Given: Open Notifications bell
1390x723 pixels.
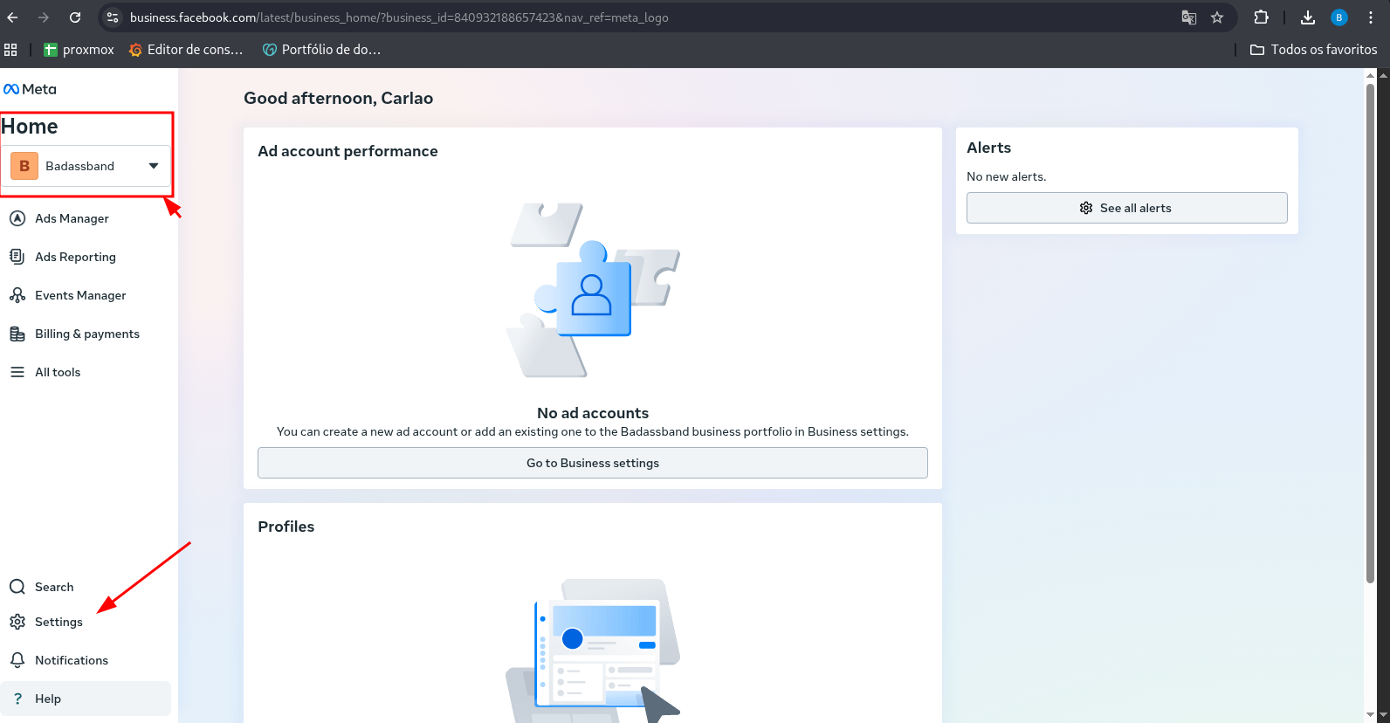Looking at the screenshot, I should pyautogui.click(x=17, y=660).
